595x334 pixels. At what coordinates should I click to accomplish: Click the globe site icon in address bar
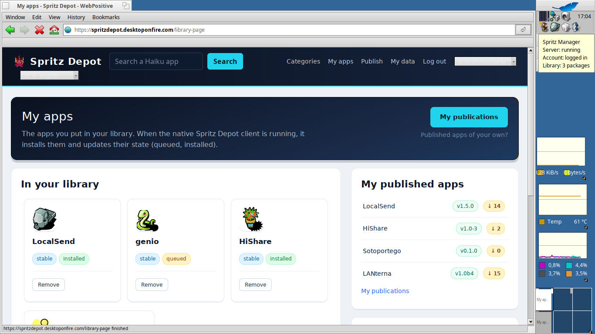68,30
